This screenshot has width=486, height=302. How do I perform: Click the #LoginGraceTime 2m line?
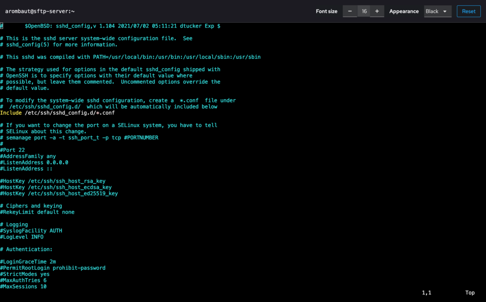tap(28, 262)
